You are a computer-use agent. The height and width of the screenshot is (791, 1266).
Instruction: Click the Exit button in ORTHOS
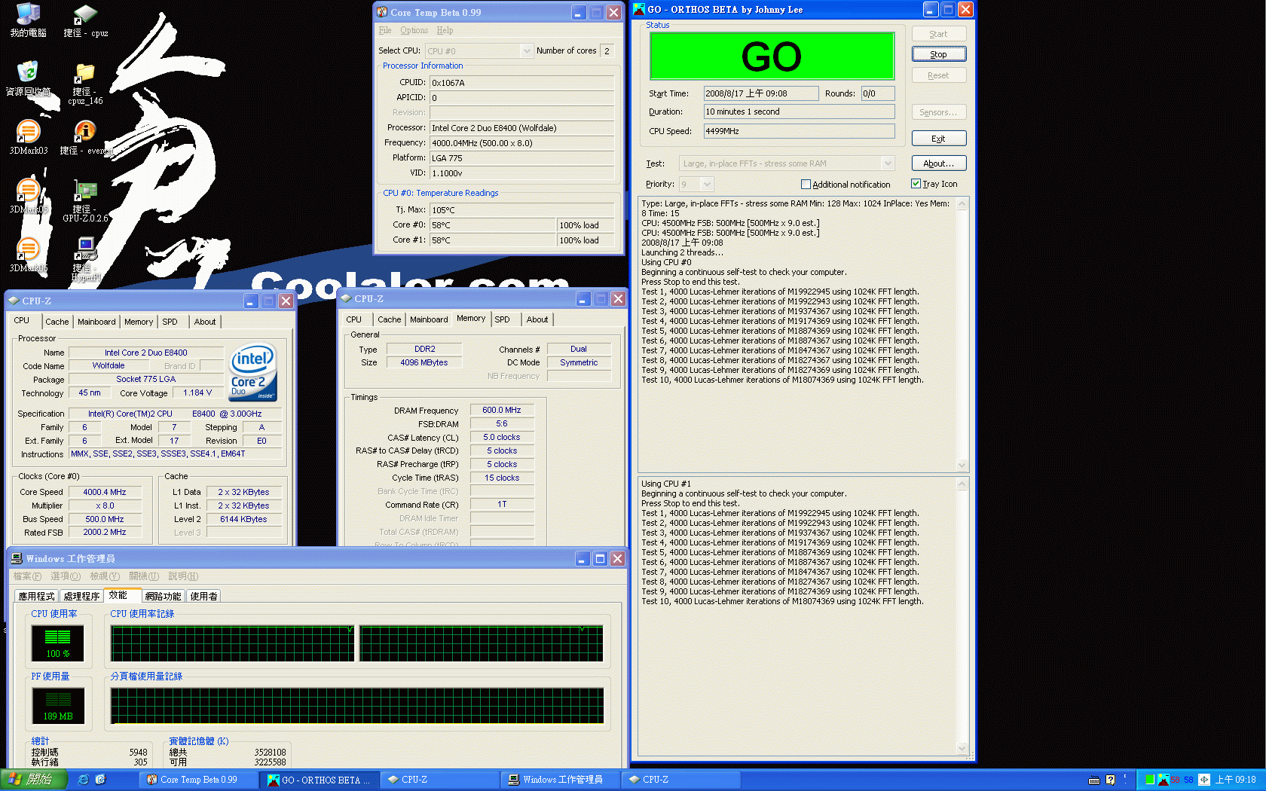(x=939, y=139)
